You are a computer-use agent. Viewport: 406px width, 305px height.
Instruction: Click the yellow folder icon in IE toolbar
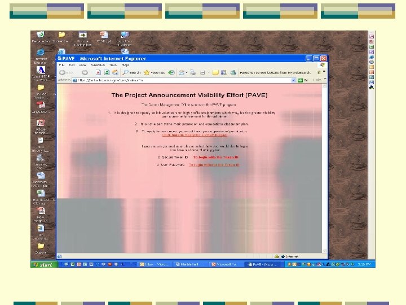click(215, 73)
